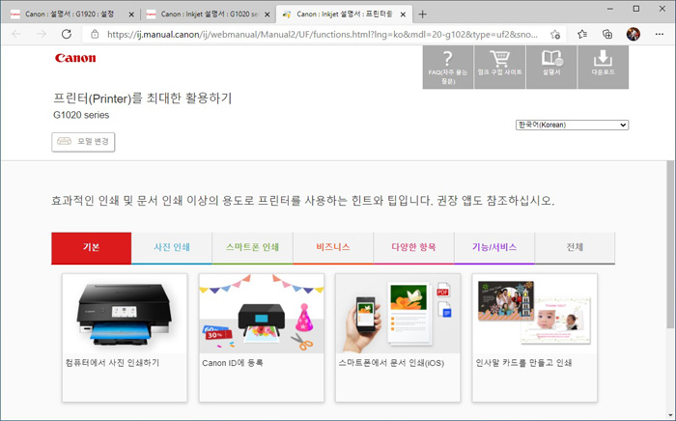The width and height of the screenshot is (676, 421).
Task: Click the 모델 변경 button
Action: click(83, 142)
